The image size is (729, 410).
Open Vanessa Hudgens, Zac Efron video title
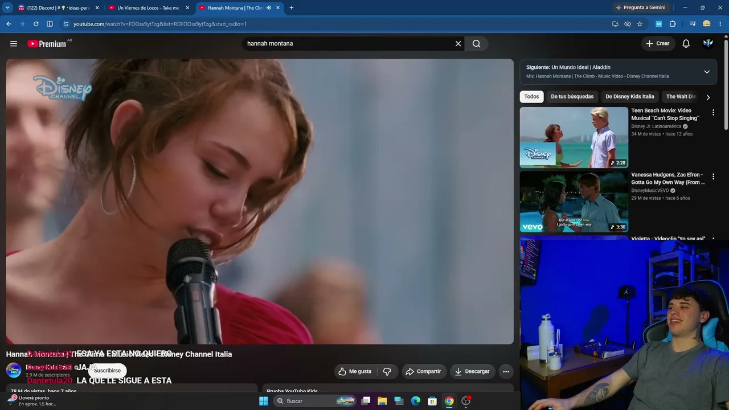click(x=667, y=179)
